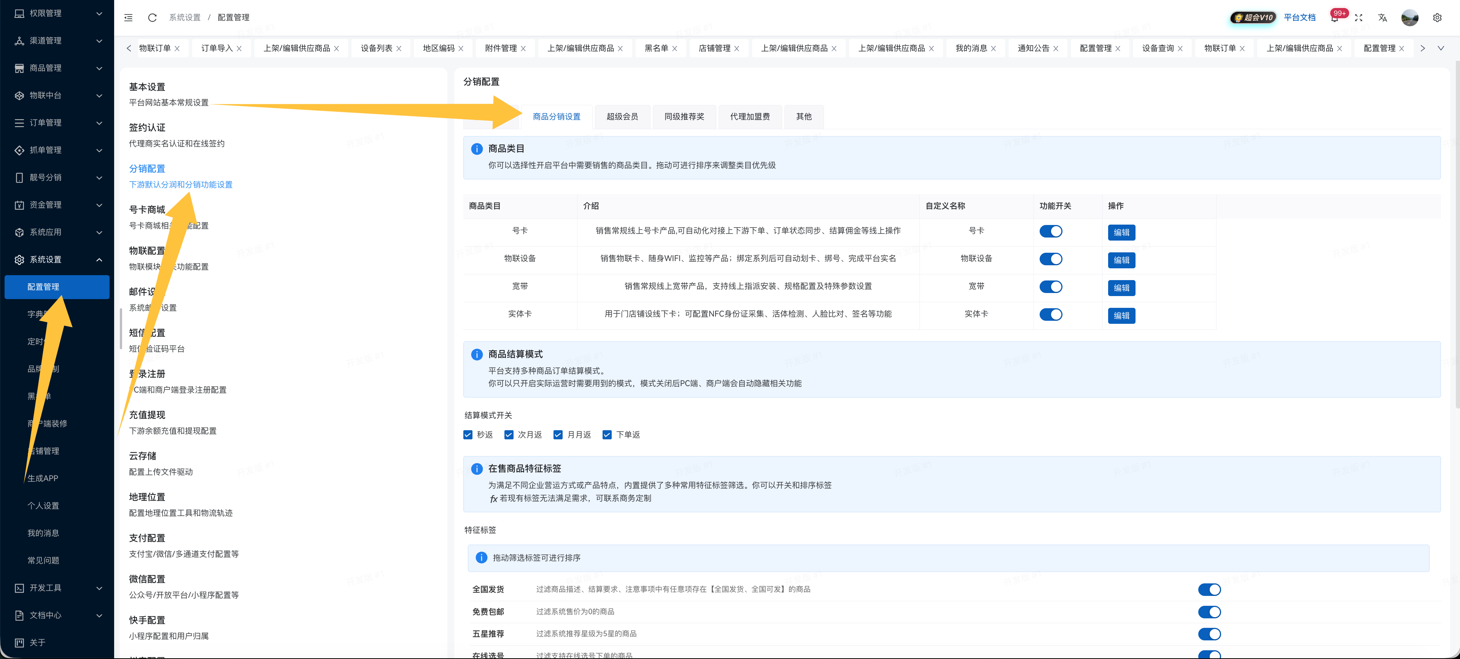
Task: Click the refresh page icon
Action: pos(152,17)
